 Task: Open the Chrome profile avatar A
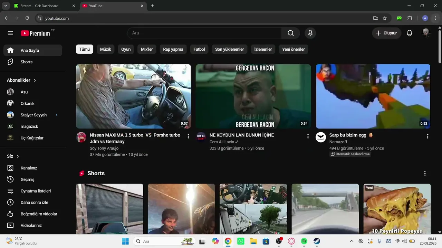click(x=425, y=18)
